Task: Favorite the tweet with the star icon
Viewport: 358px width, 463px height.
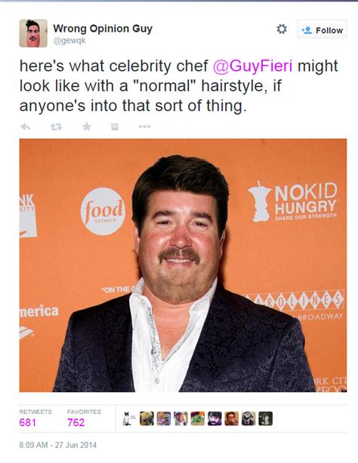Action: tap(87, 126)
